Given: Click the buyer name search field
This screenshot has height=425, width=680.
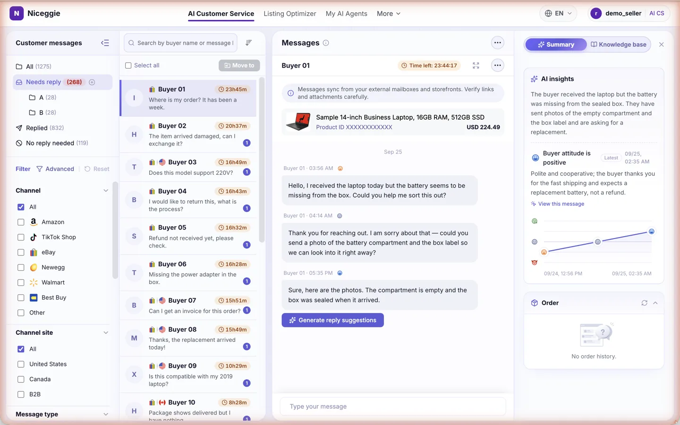Looking at the screenshot, I should pos(180,43).
